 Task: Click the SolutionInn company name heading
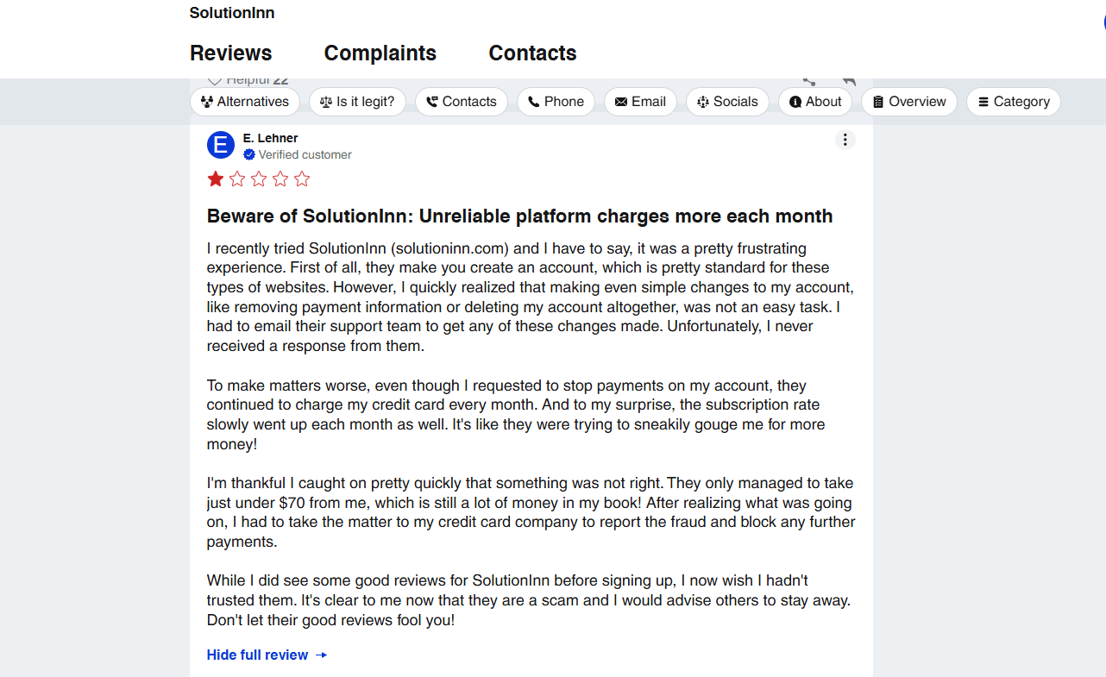[x=232, y=13]
